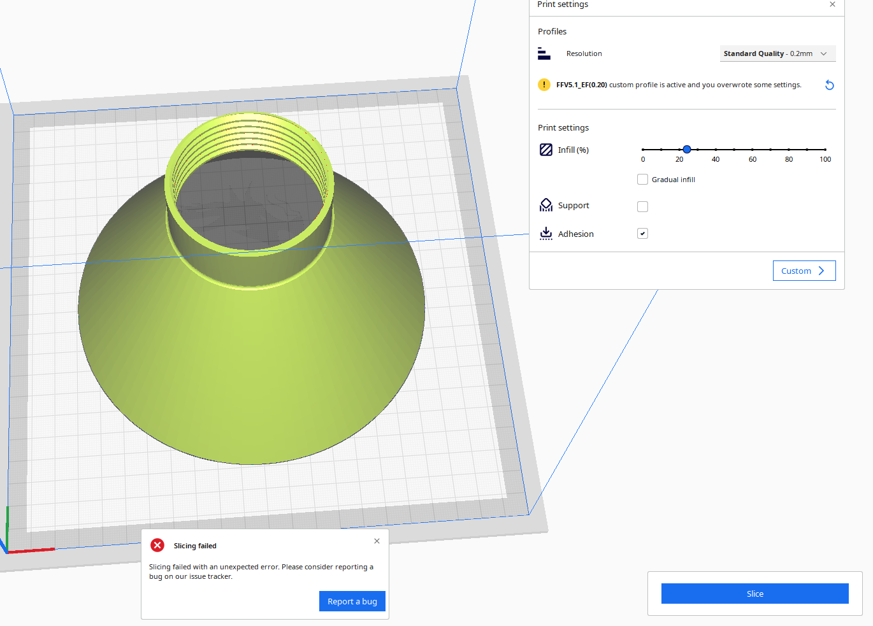Click the Slice button
The image size is (873, 626).
754,594
